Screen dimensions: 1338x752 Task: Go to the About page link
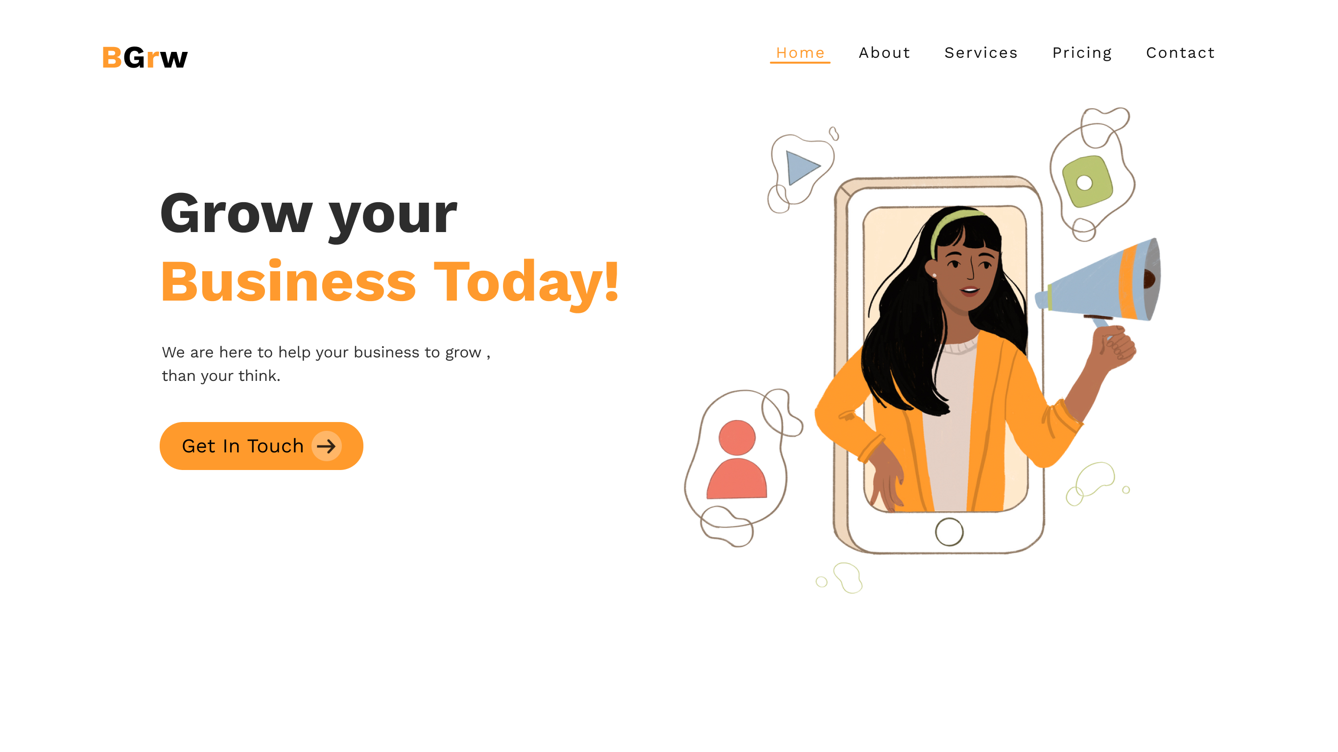pyautogui.click(x=884, y=53)
